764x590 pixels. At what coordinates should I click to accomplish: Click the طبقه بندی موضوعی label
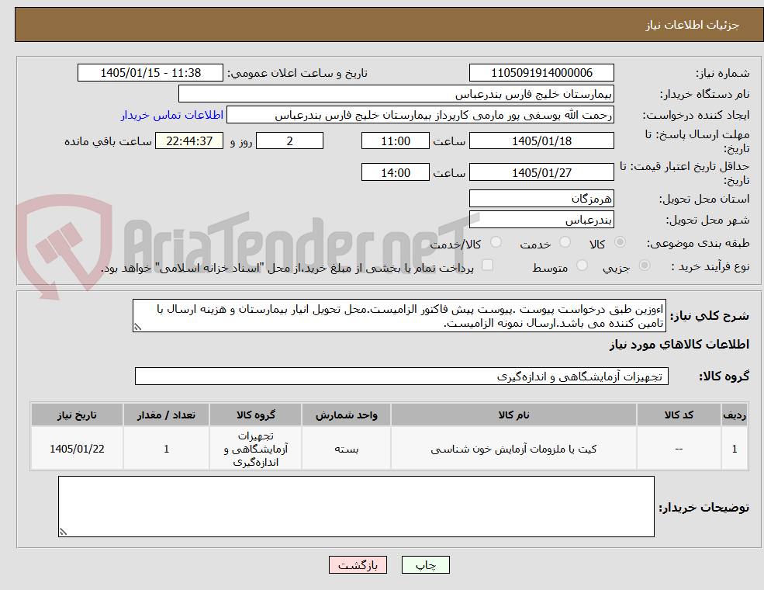pyautogui.click(x=698, y=243)
